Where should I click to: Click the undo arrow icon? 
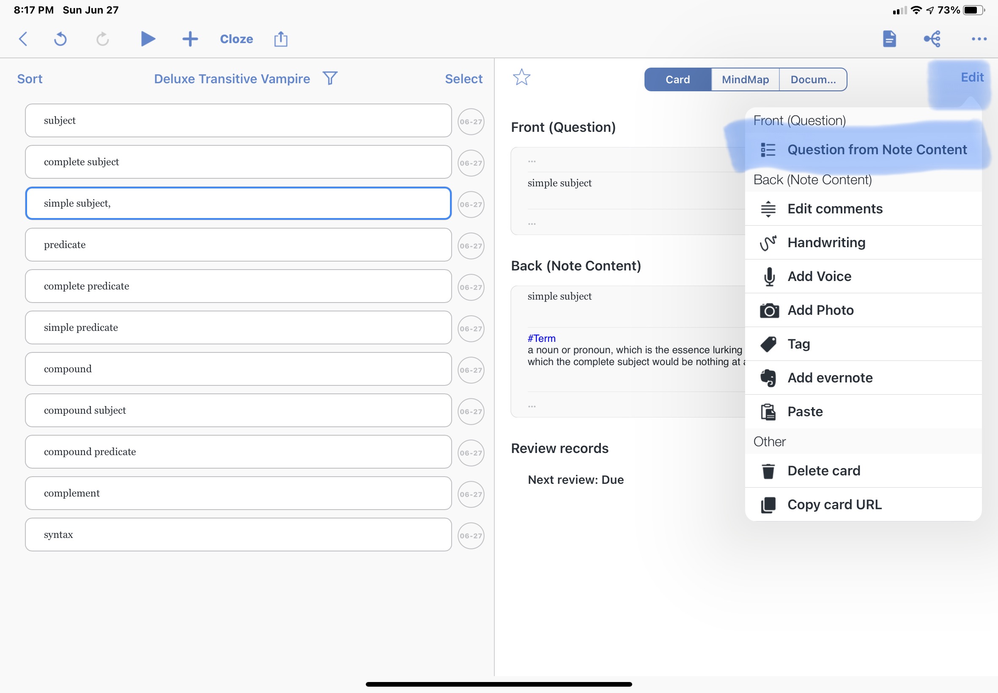(60, 39)
